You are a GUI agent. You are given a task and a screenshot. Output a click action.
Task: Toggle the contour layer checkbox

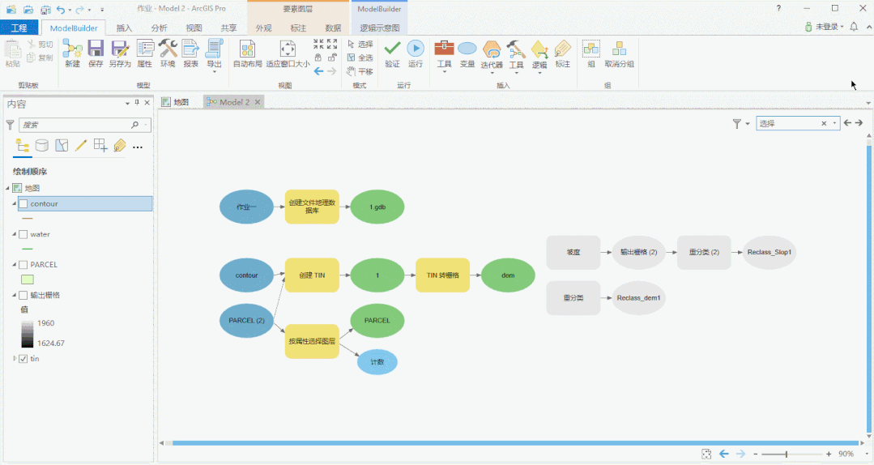pos(23,204)
